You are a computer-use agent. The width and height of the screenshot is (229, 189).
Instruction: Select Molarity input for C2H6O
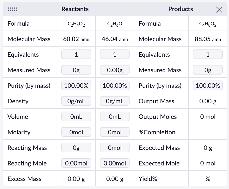pos(115,132)
